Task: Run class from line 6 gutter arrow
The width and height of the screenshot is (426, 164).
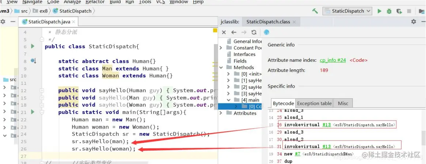Action: click(33, 46)
